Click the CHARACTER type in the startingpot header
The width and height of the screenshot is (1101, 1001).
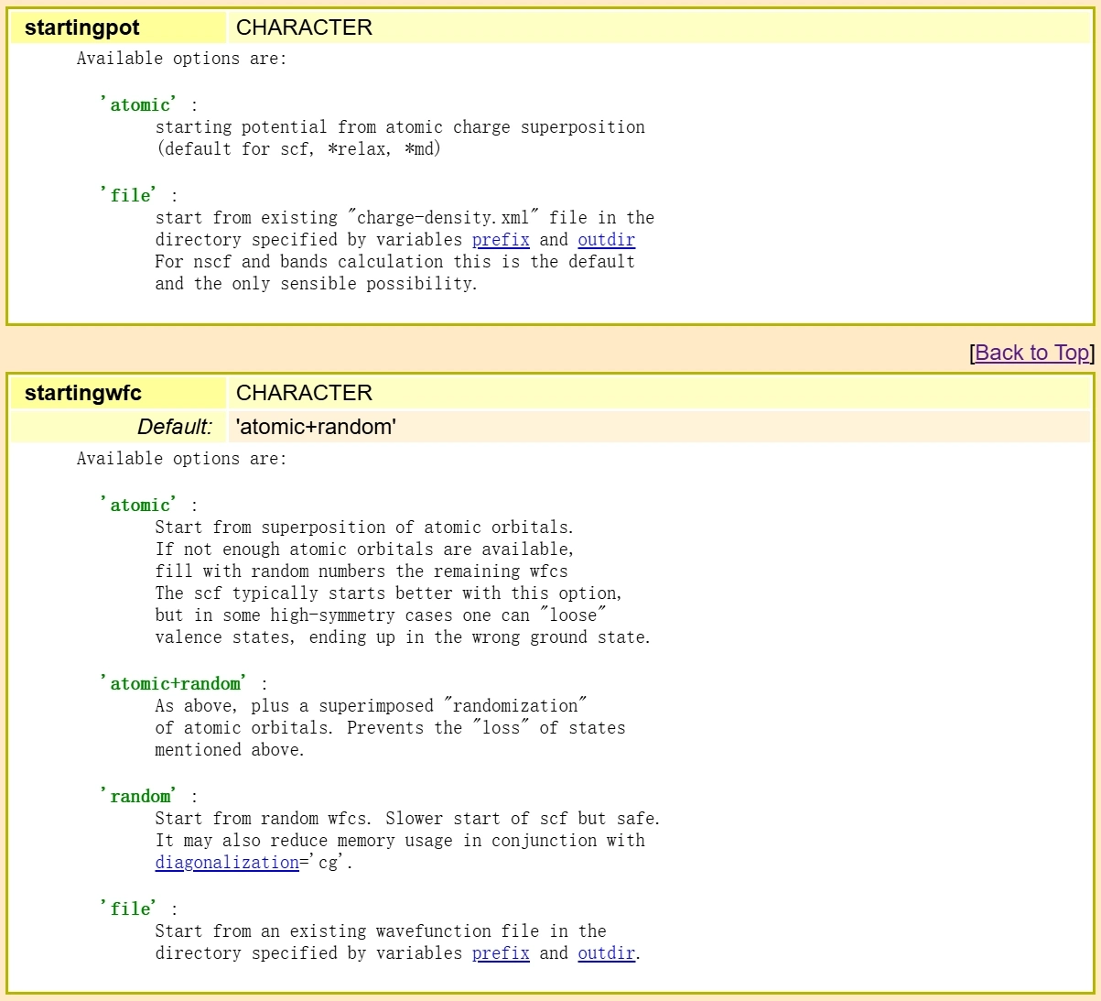coord(304,27)
